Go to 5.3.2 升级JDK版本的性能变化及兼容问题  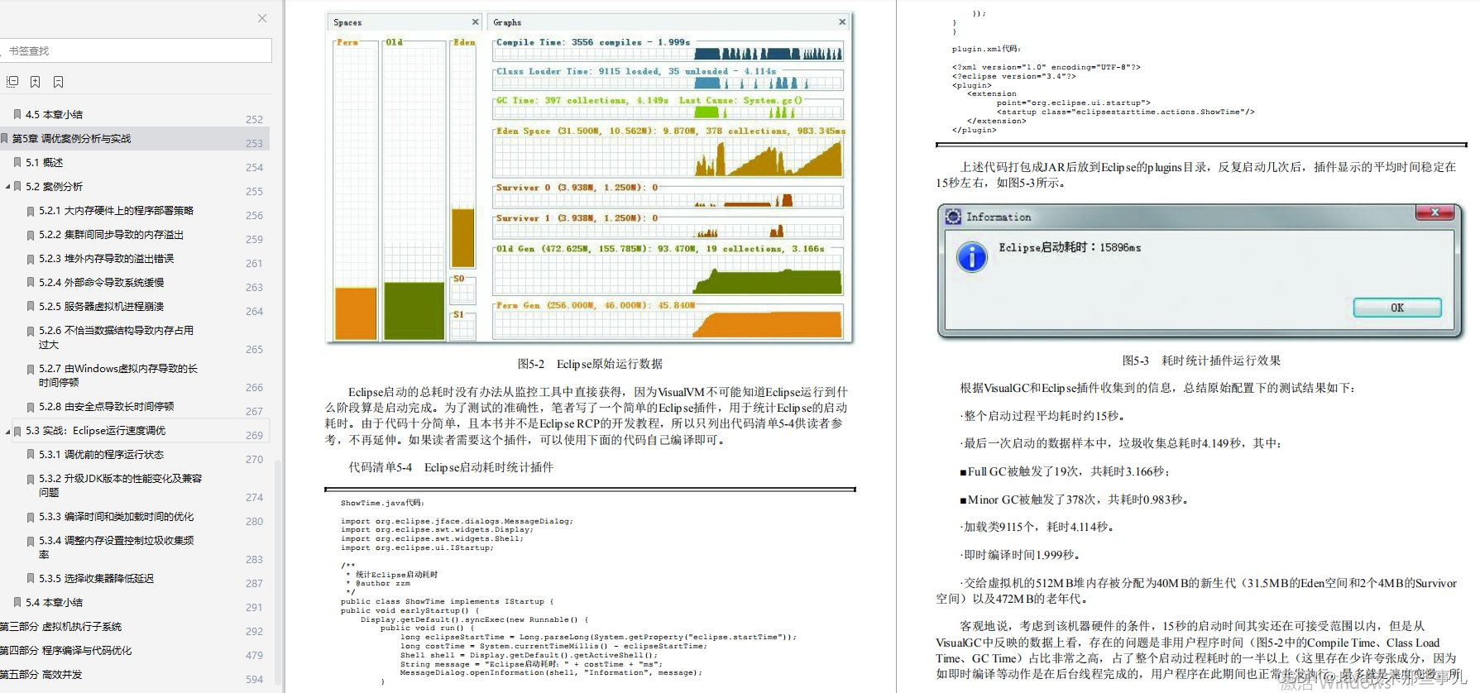(x=120, y=485)
